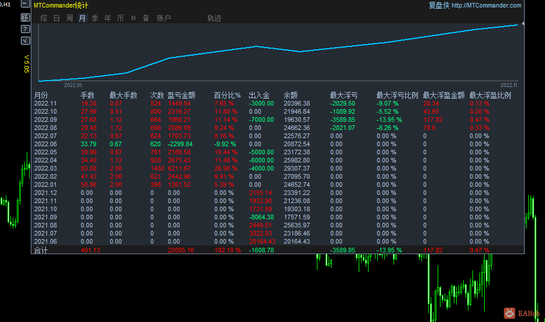Select the 2022.11 month row label
This screenshot has height=322, width=545.
coord(45,103)
